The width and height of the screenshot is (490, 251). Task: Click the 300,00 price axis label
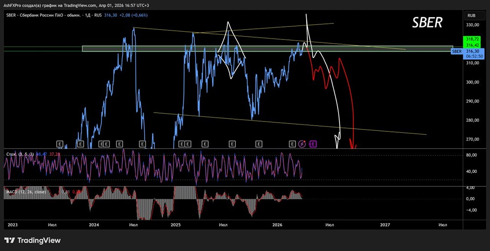click(472, 82)
